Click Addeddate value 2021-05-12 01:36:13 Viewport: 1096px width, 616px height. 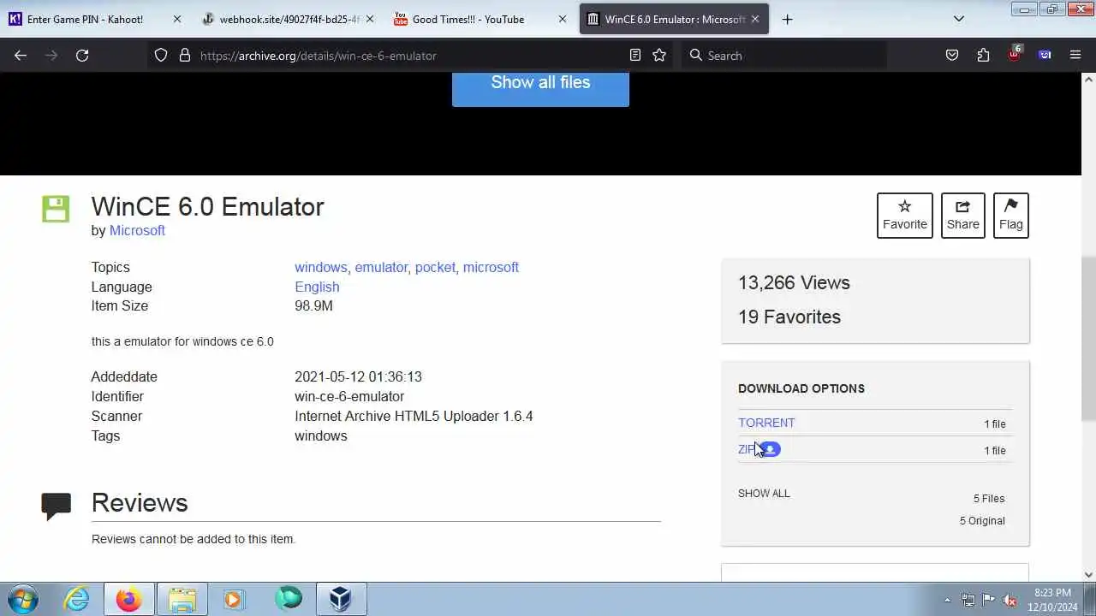(x=358, y=376)
